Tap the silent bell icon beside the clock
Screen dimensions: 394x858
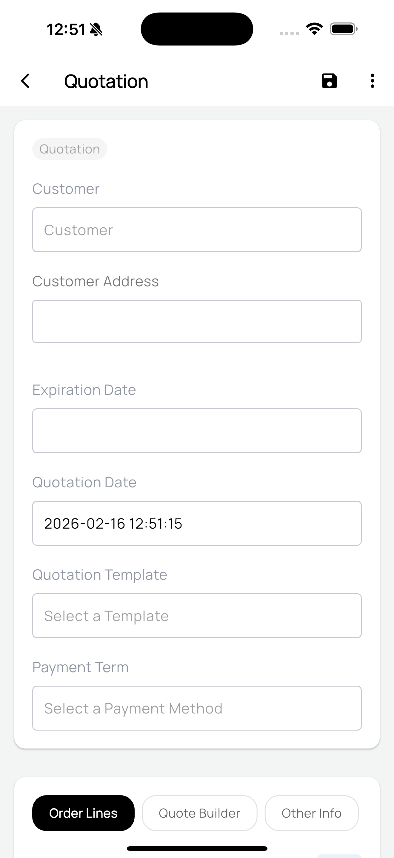96,30
